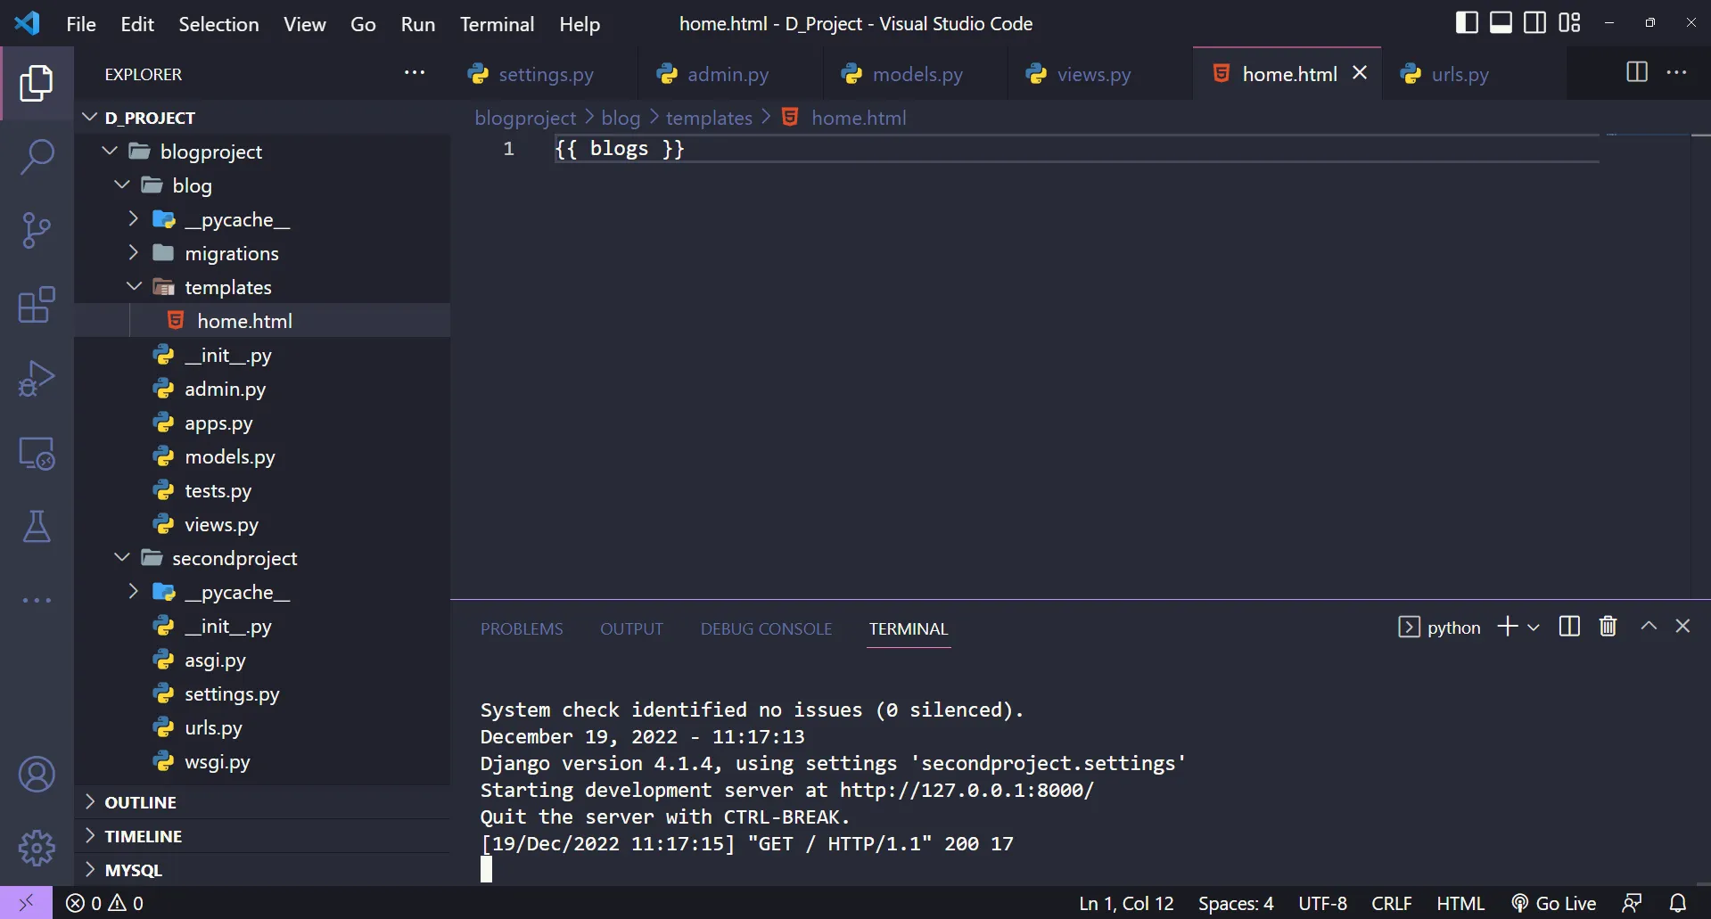
Task: Open the Search view in activity bar
Action: (x=37, y=157)
